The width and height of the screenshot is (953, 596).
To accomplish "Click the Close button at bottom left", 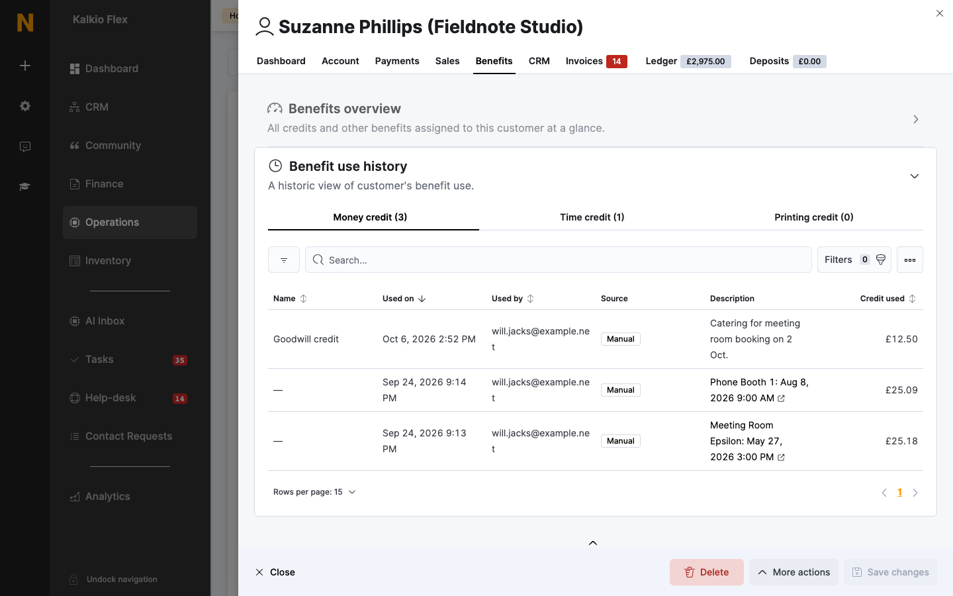I will click(x=275, y=572).
